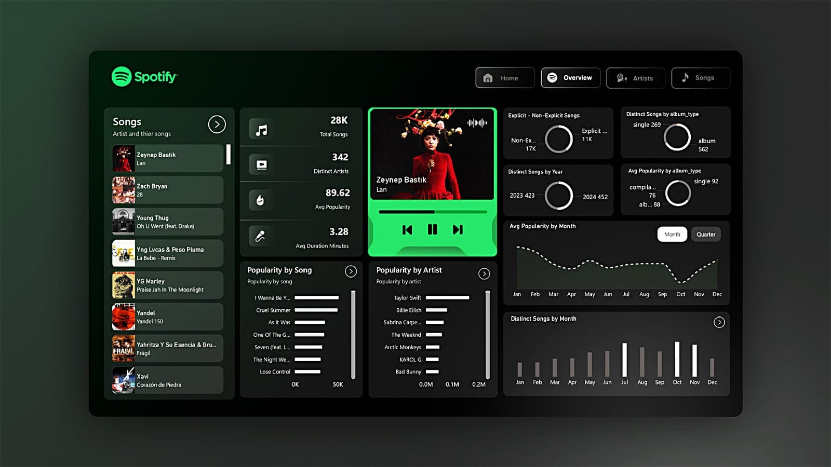This screenshot has width=831, height=467.
Task: Click the audio waveform icon on album art
Action: [x=477, y=122]
